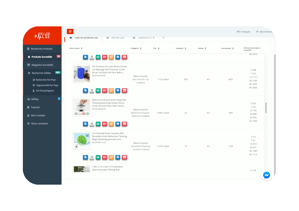Image resolution: width=299 pixels, height=211 pixels.
Task: Open Nous contacter
Action: point(42,123)
